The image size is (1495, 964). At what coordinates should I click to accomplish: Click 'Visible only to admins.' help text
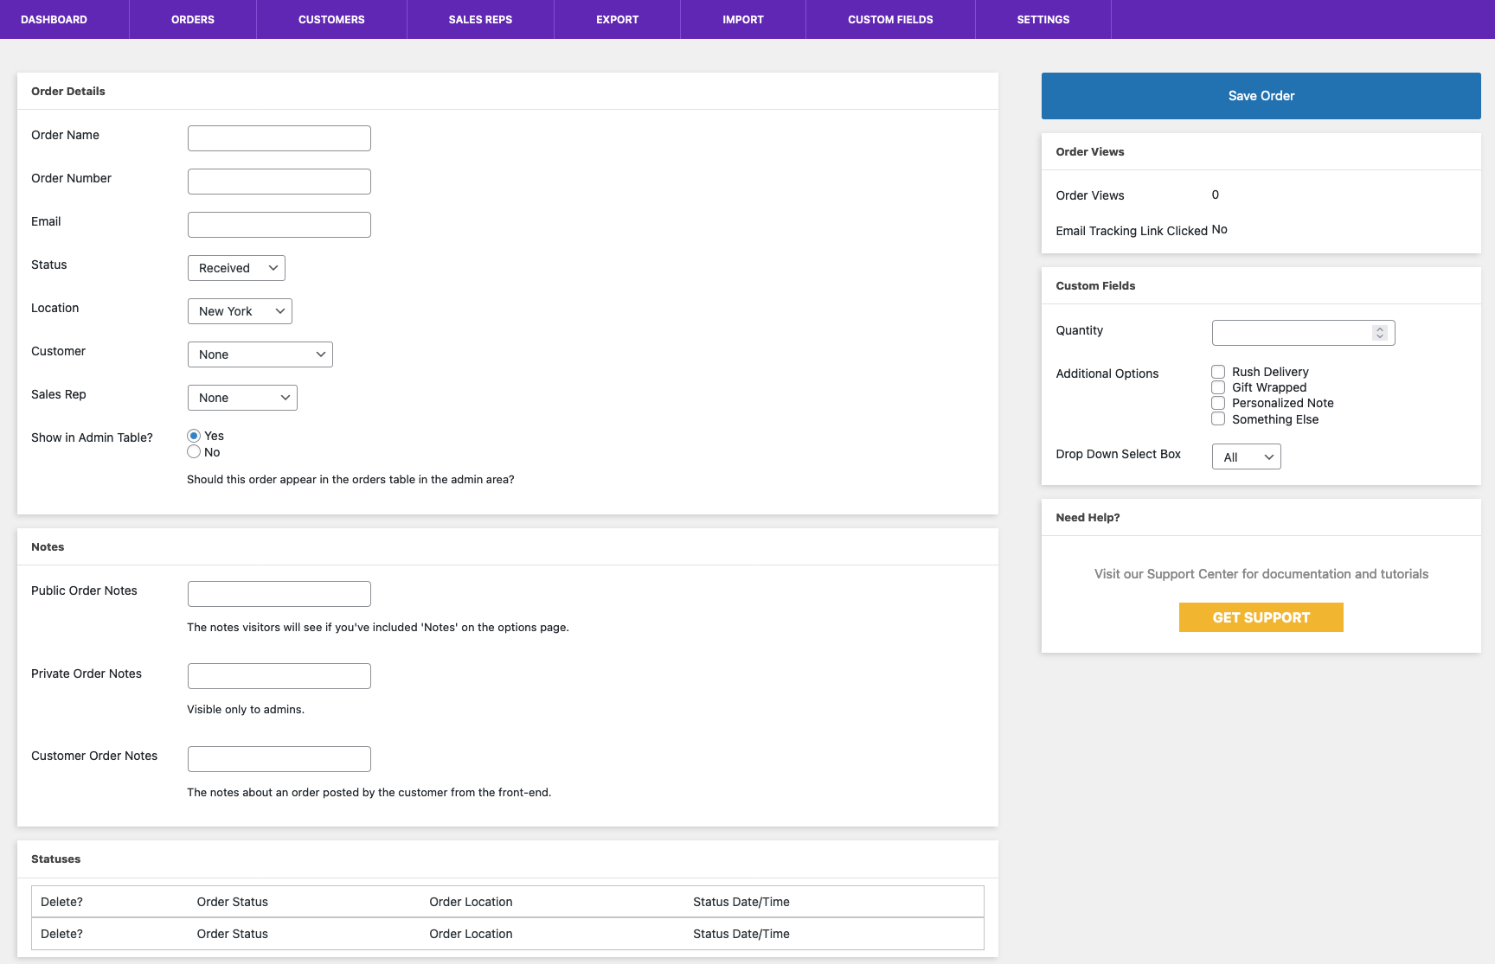(x=246, y=710)
